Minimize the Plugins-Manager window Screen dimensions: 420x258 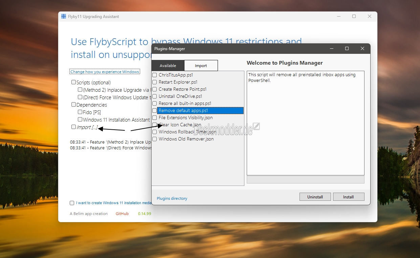click(x=331, y=48)
